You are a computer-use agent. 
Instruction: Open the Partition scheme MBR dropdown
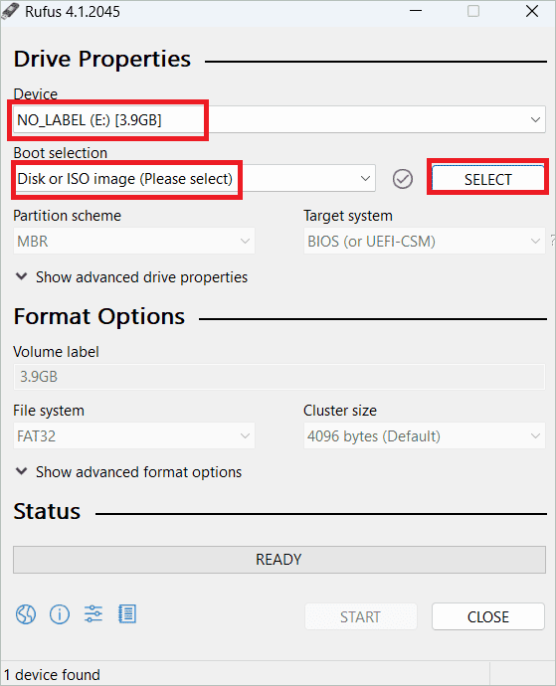[x=134, y=241]
